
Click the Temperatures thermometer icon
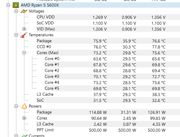[x=24, y=35]
